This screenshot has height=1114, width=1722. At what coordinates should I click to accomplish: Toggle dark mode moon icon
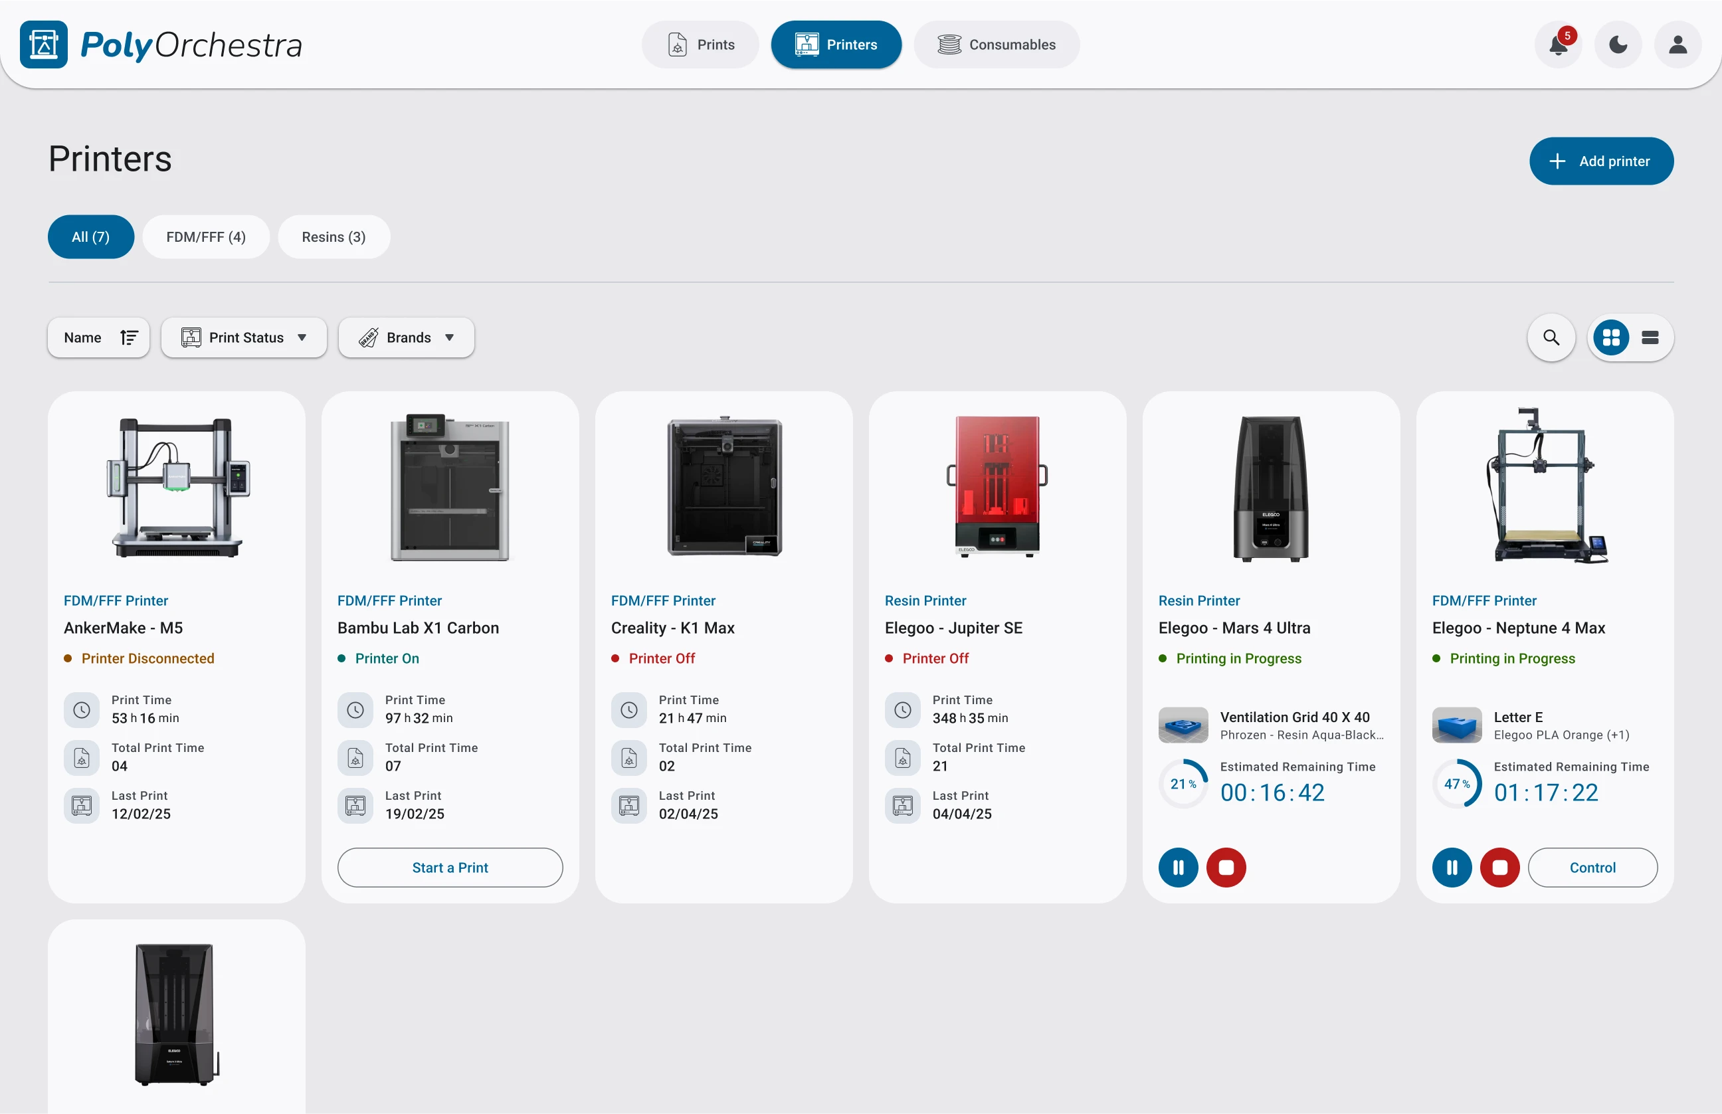1618,45
